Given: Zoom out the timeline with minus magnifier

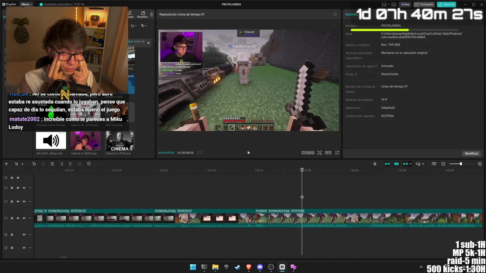Looking at the screenshot, I should (x=443, y=164).
